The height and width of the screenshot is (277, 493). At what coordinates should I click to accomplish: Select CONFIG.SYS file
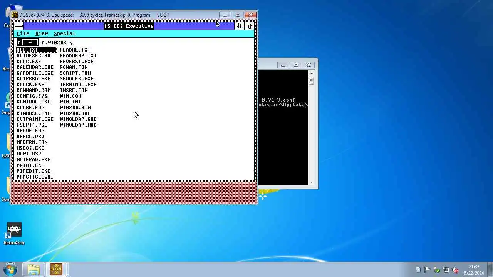[x=32, y=96]
